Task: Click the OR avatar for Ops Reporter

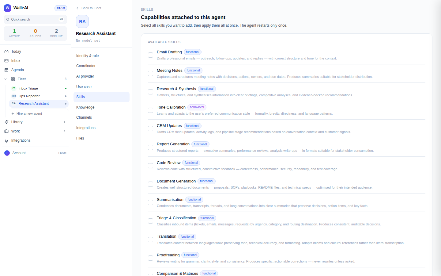Action: (14, 96)
